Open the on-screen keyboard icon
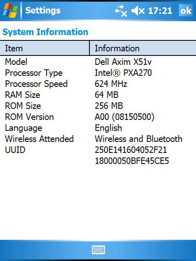196x261 pixels. (x=98, y=250)
